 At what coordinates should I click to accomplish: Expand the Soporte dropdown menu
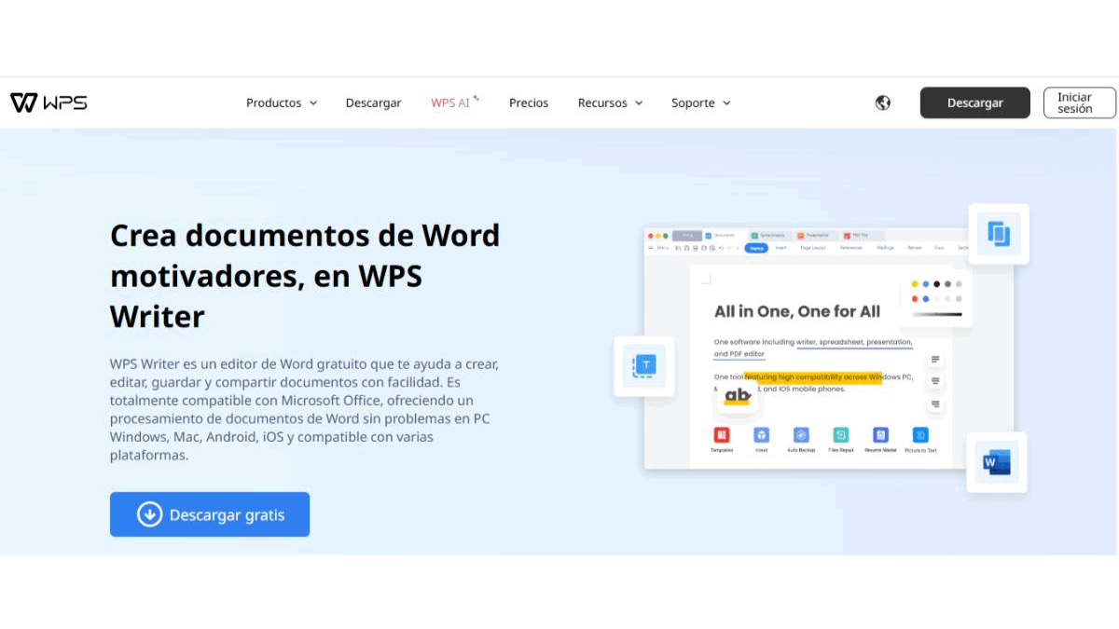tap(700, 103)
